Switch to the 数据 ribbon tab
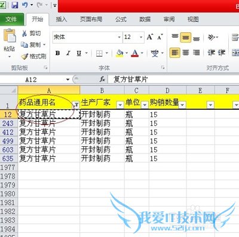Image resolution: width=239 pixels, height=237 pixels. click(145, 19)
